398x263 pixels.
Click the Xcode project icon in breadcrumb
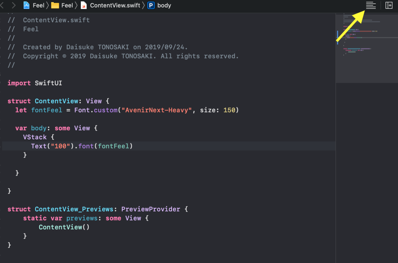pos(27,5)
